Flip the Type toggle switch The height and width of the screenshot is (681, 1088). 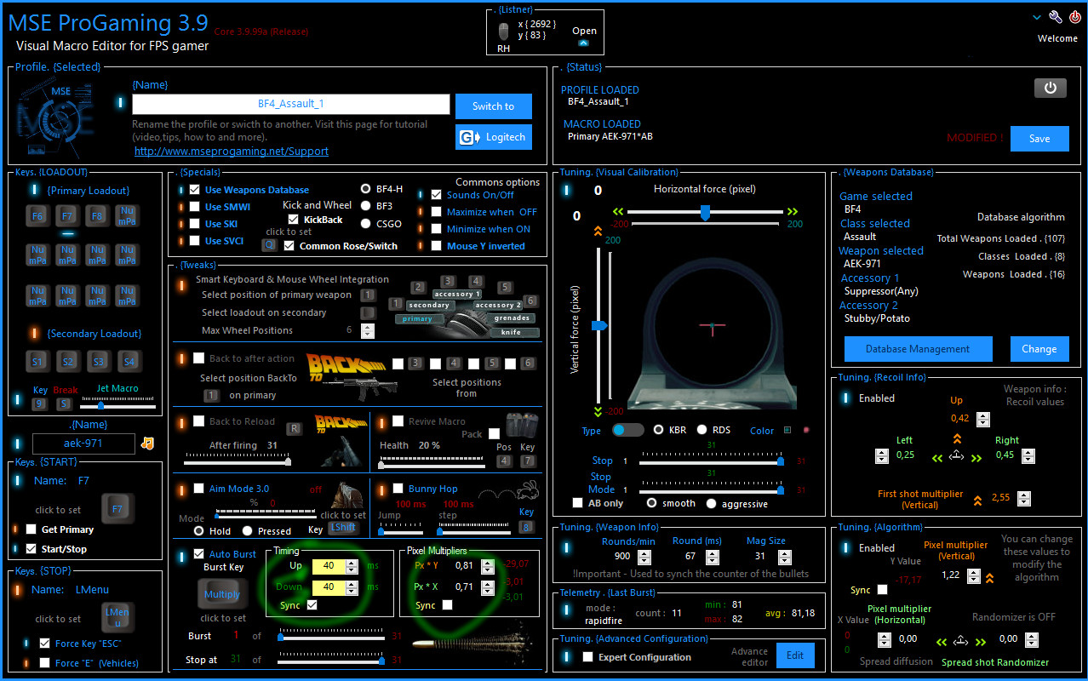point(628,430)
